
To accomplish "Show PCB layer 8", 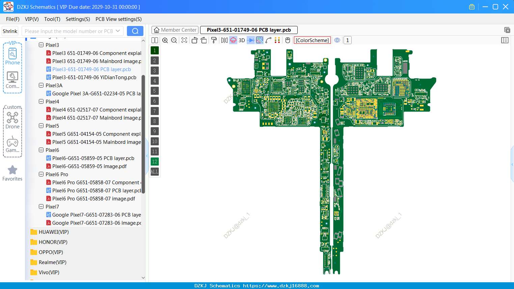I will pyautogui.click(x=155, y=121).
